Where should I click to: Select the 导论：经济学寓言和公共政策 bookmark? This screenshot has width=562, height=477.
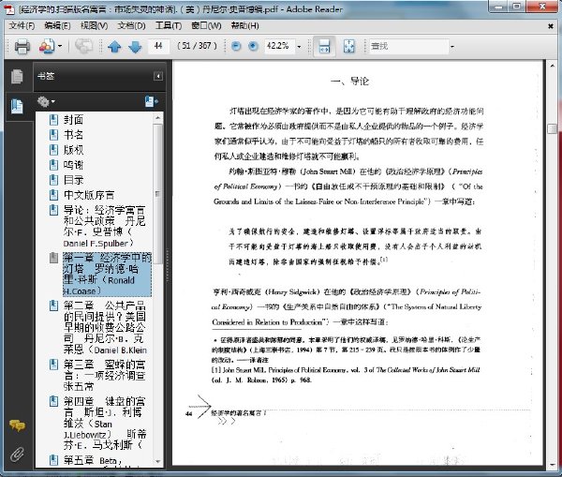point(104,226)
